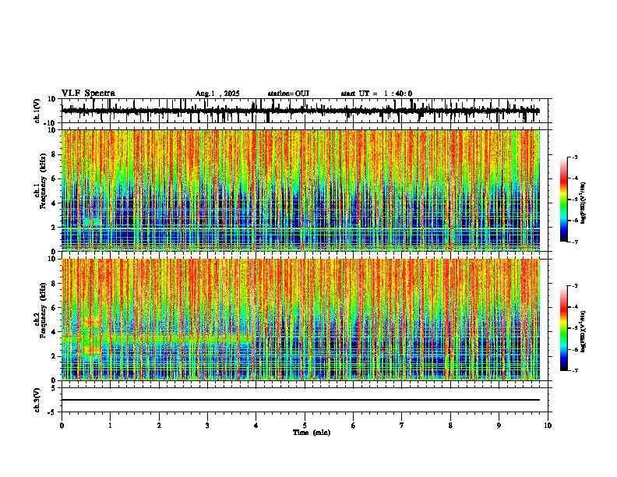Click the ch.1(V) waveform axis label
The width and height of the screenshot is (617, 477).
(x=37, y=111)
